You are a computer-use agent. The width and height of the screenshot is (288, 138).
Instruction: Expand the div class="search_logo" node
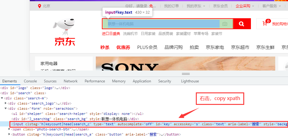[6, 103]
